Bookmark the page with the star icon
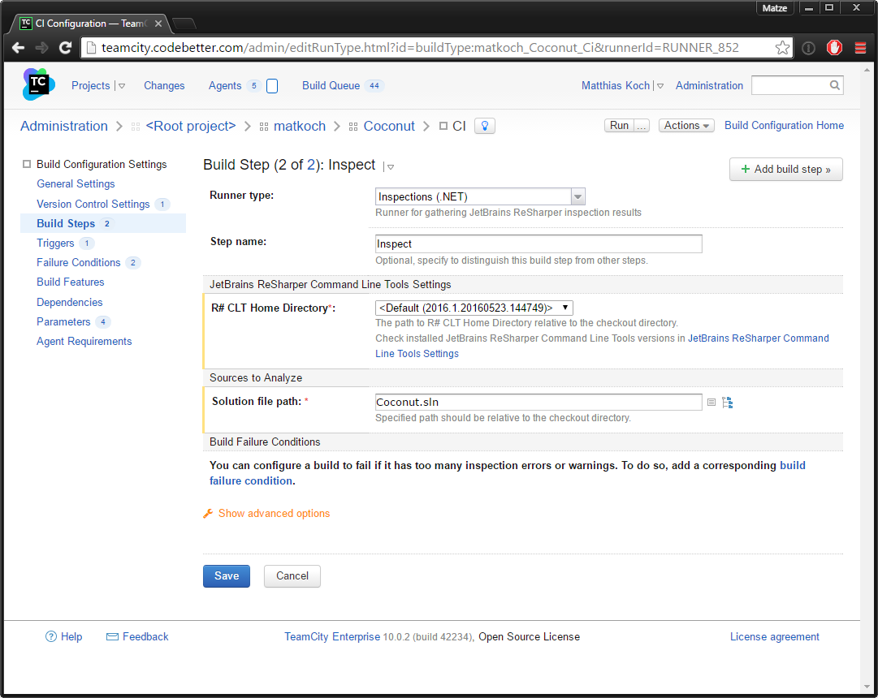878x698 pixels. [782, 48]
